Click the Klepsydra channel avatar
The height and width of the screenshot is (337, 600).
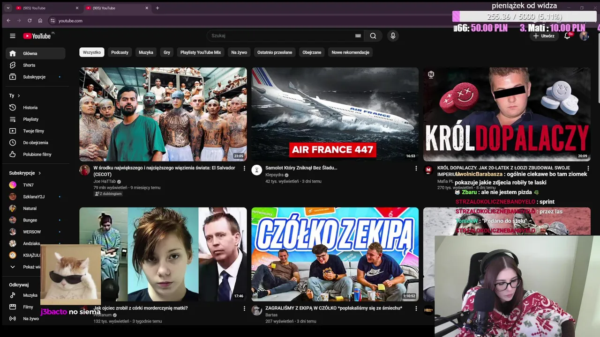pos(256,170)
